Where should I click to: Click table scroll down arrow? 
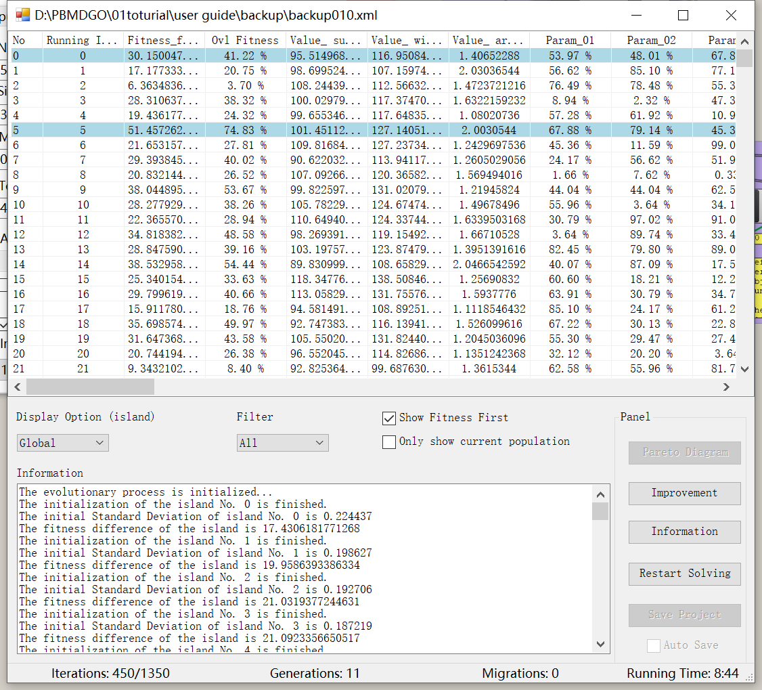coord(745,369)
